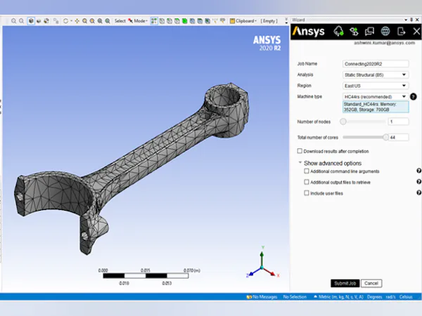Enable Download results after completion
Viewport: 422px width, 316px height.
[x=300, y=151]
